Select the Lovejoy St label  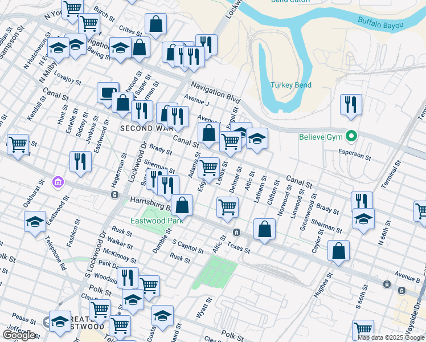pos(68,78)
